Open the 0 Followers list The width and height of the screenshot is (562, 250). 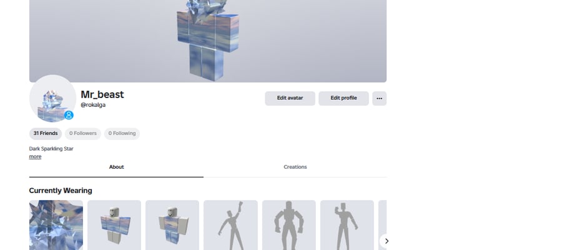(83, 133)
